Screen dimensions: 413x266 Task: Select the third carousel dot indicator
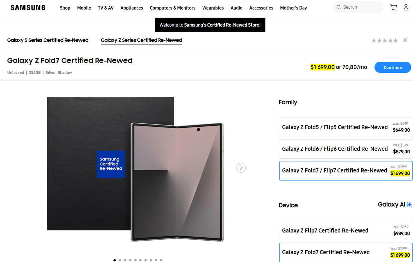(125, 260)
